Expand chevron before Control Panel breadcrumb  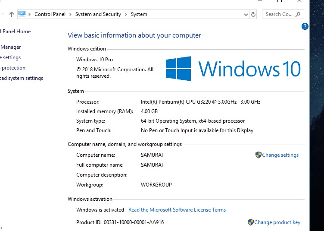coord(30,15)
